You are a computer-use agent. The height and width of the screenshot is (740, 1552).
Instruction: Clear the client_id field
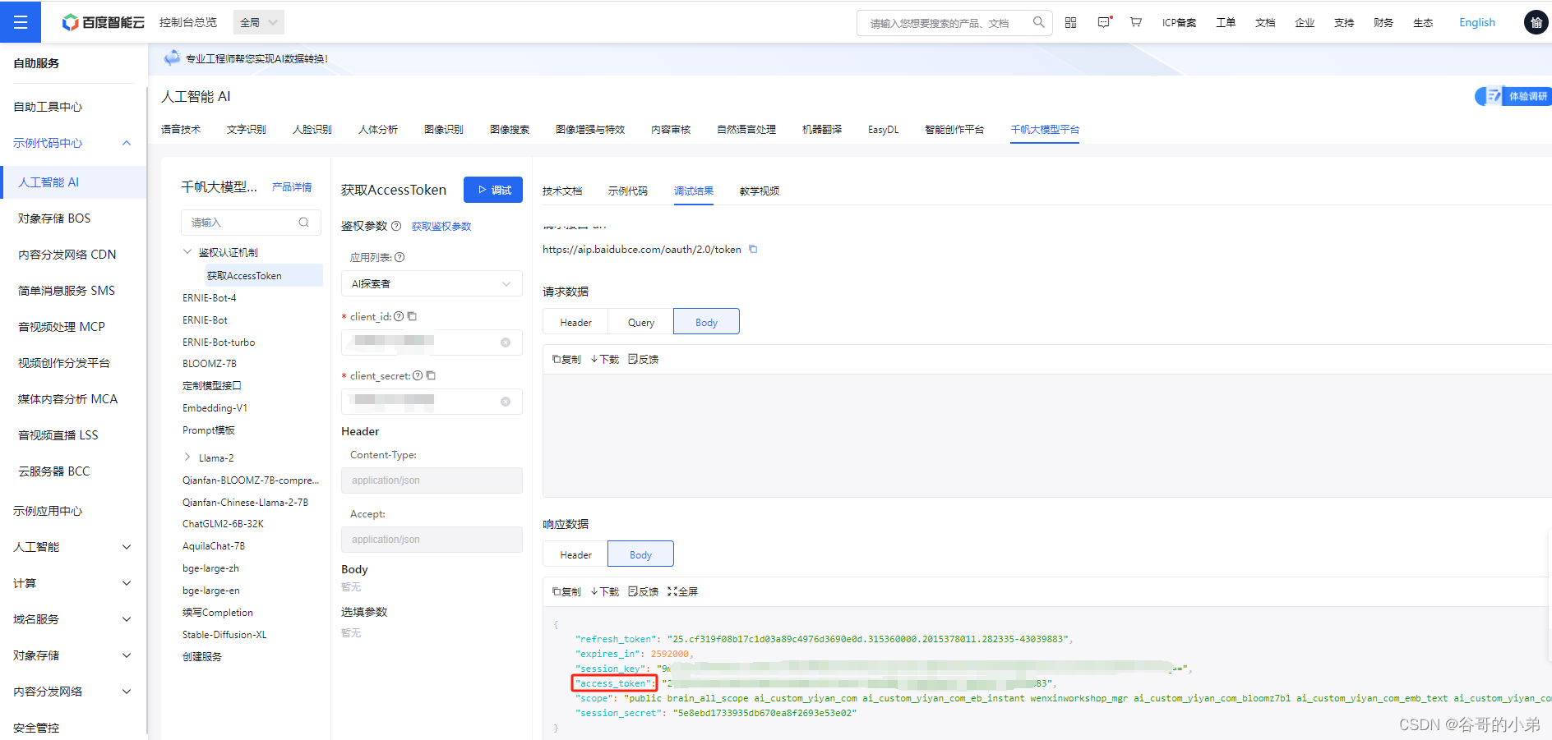(506, 342)
